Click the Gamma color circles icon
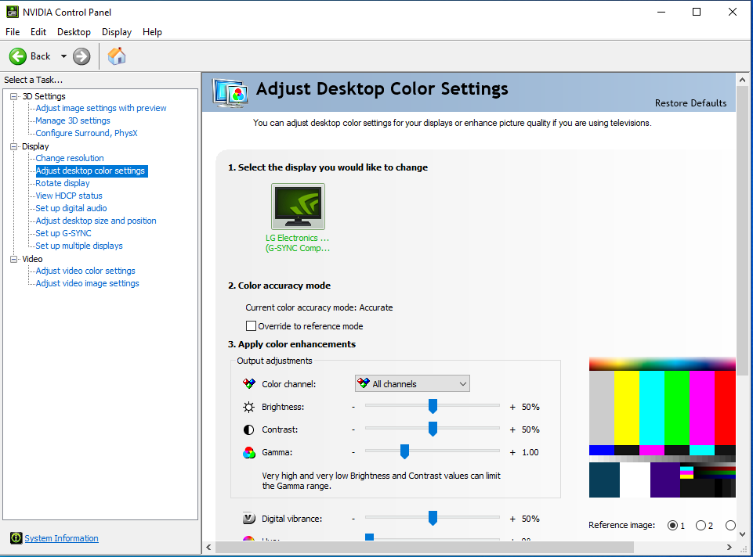This screenshot has height=557, width=753. click(x=249, y=452)
